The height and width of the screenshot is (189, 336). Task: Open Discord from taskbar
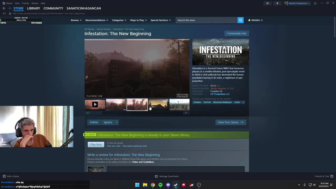(x=168, y=185)
